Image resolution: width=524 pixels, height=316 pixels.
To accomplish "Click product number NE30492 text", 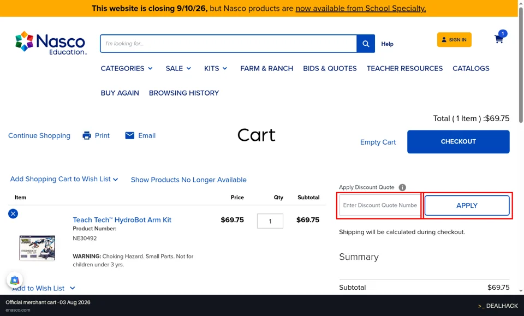I will (85, 239).
